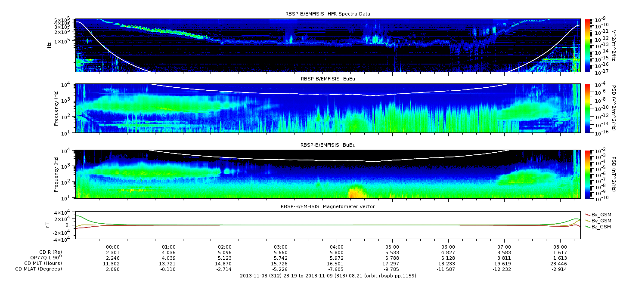Pick the 08:00 time axis label
Image resolution: width=623 pixels, height=283 pixels.
pyautogui.click(x=560, y=247)
